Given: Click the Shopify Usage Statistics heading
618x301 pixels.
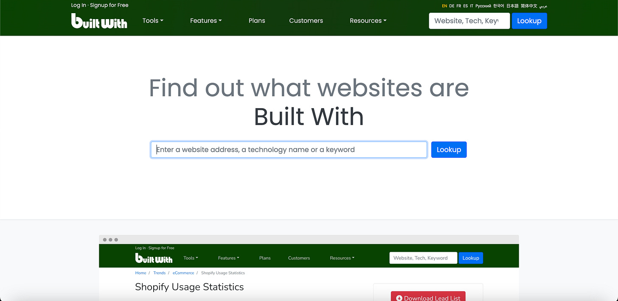Looking at the screenshot, I should coord(189,287).
